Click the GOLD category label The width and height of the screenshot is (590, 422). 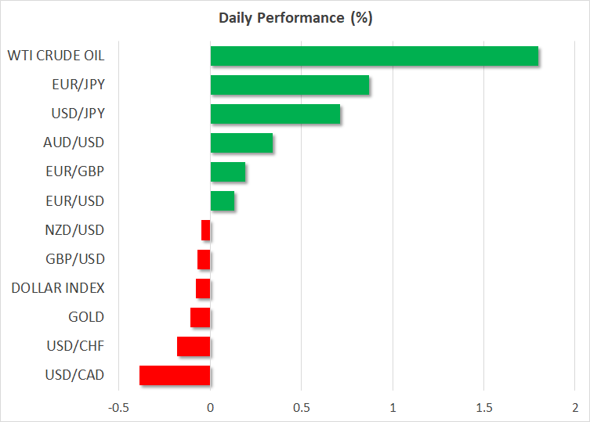click(x=86, y=317)
